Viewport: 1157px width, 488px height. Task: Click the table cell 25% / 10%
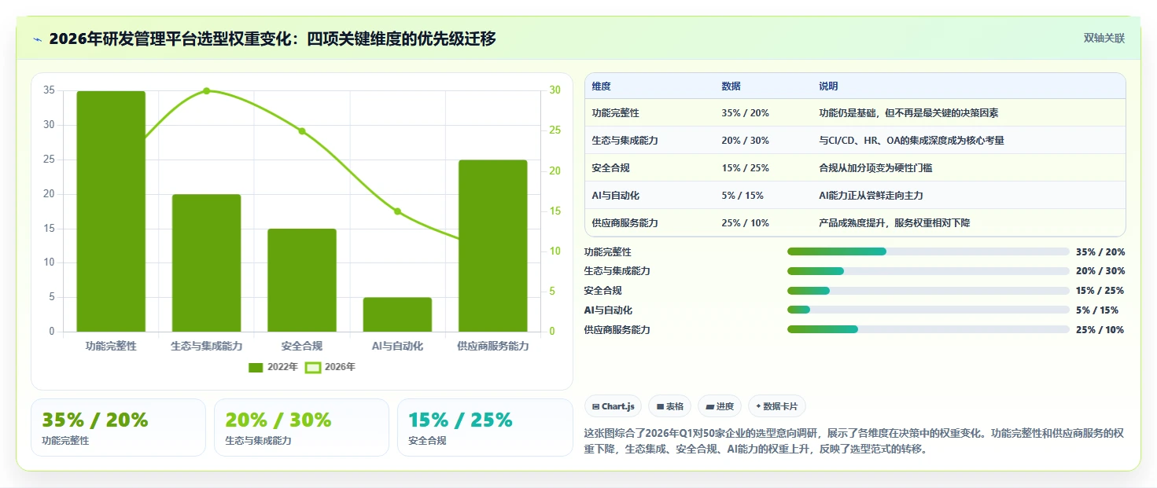745,223
